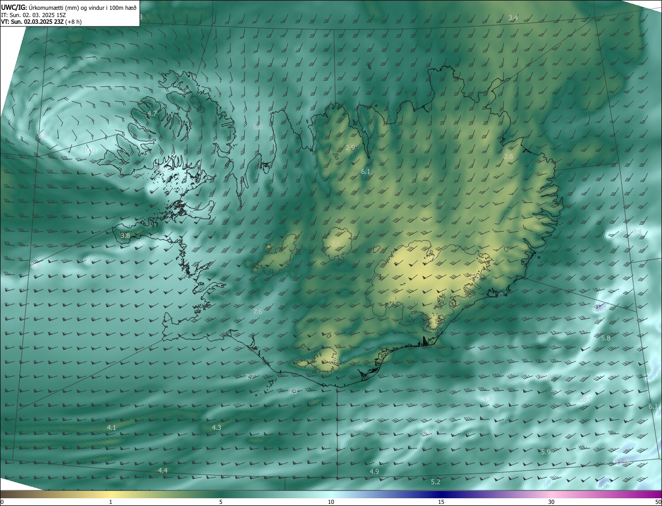The image size is (662, 506).
Task: Click the 9.8 value south of the coast
Action: tap(488, 399)
